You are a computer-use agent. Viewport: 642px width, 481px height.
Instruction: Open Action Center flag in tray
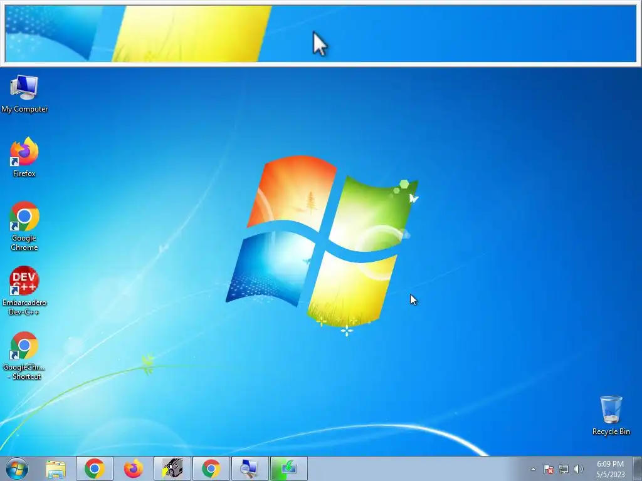(x=549, y=469)
